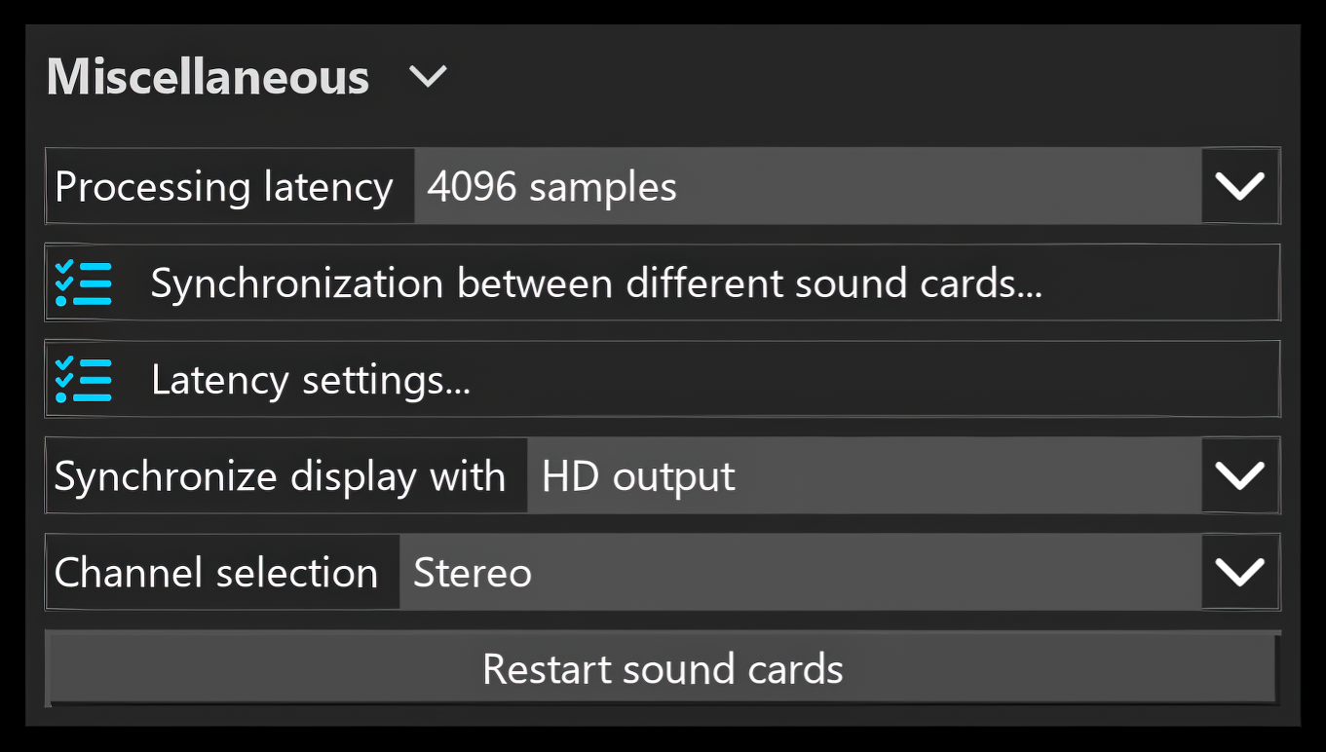Screen dimensions: 1326x752
Task: Click the Stereo value field
Action: coord(801,572)
